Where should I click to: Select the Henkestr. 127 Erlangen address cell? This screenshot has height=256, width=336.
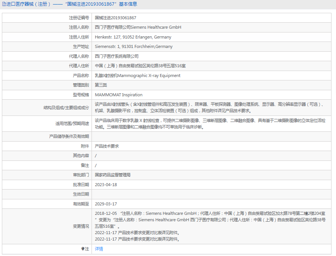point(133,37)
